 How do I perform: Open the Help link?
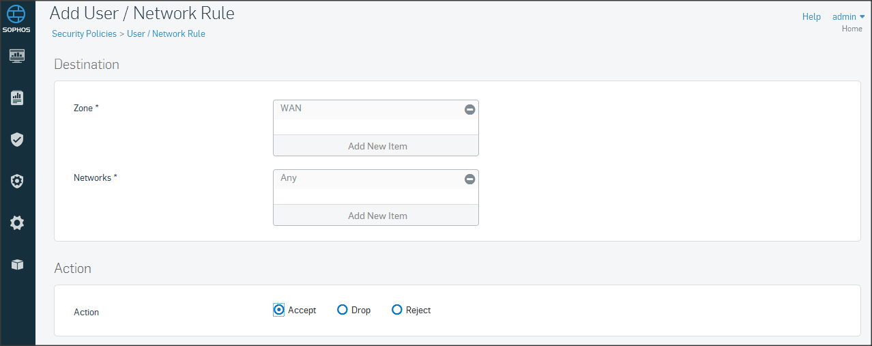pyautogui.click(x=811, y=16)
